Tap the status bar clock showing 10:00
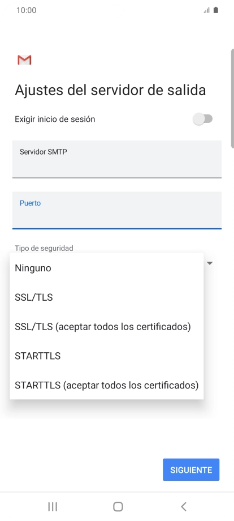 (x=26, y=10)
